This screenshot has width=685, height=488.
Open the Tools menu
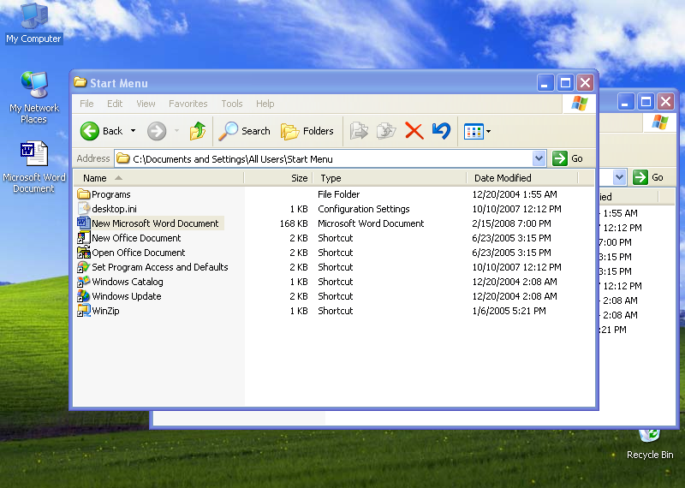pyautogui.click(x=231, y=104)
